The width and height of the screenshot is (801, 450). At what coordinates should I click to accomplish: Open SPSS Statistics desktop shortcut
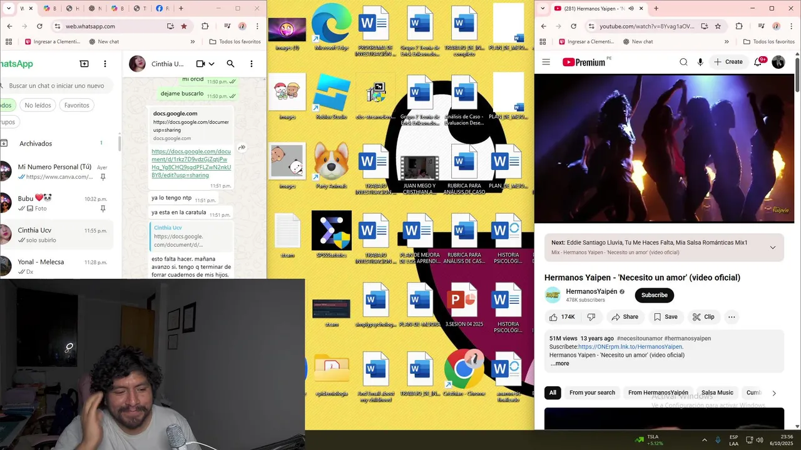[x=332, y=234]
